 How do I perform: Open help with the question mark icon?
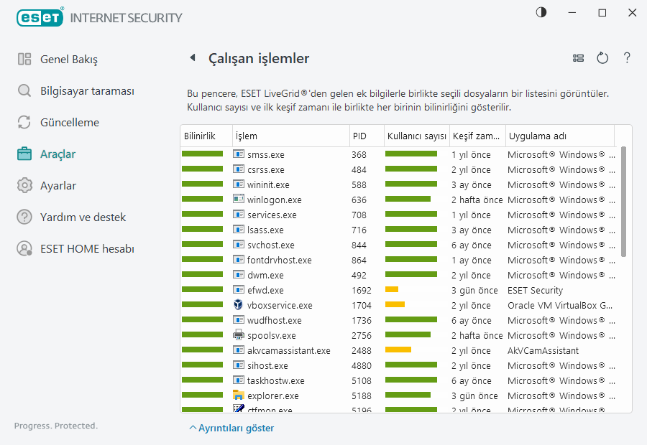(627, 58)
